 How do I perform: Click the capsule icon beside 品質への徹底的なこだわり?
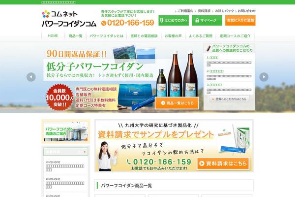[208, 48]
